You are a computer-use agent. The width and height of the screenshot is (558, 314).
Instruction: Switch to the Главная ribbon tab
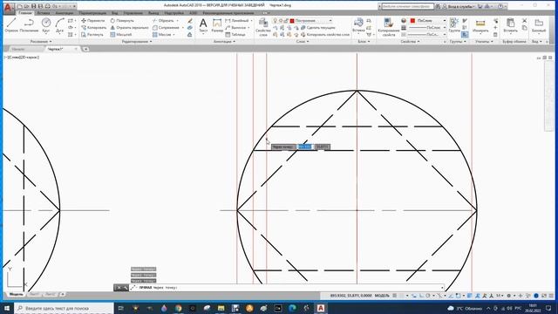click(25, 13)
